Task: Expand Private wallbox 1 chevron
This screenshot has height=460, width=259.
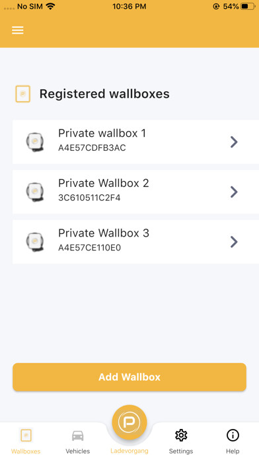Action: pos(234,142)
